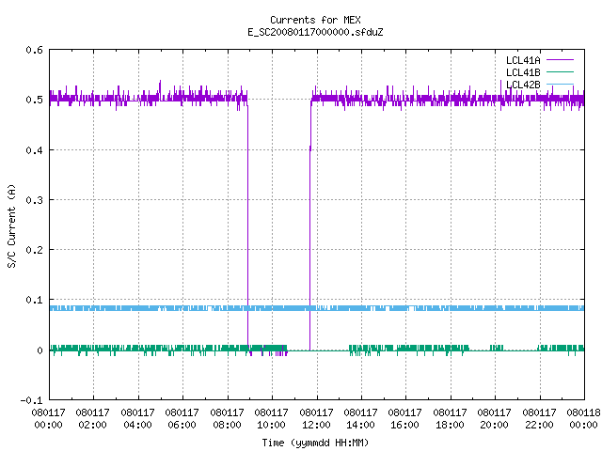Click the green LCL41B legend line sample
602x451 pixels.
tap(560, 72)
